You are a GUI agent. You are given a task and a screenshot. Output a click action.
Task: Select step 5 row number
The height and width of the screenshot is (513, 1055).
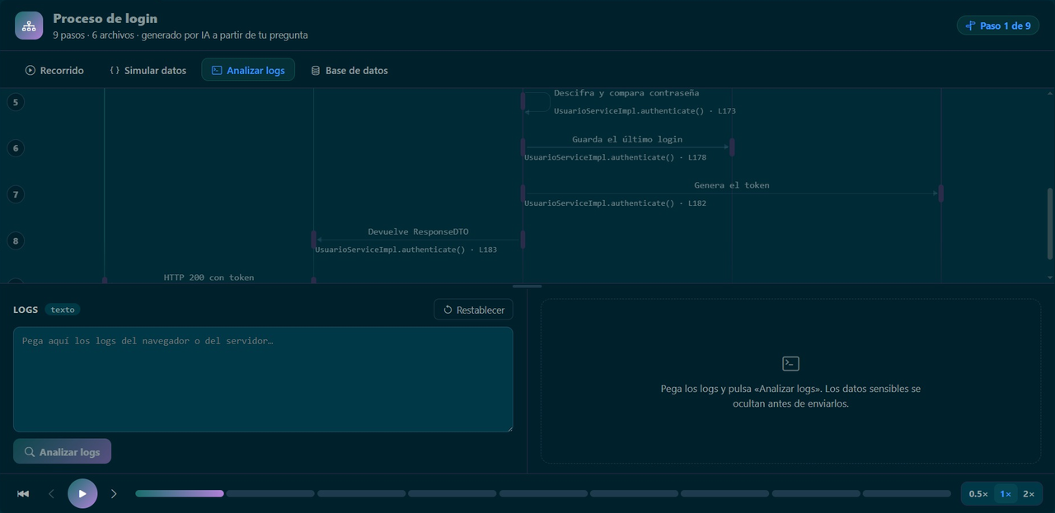coord(14,102)
